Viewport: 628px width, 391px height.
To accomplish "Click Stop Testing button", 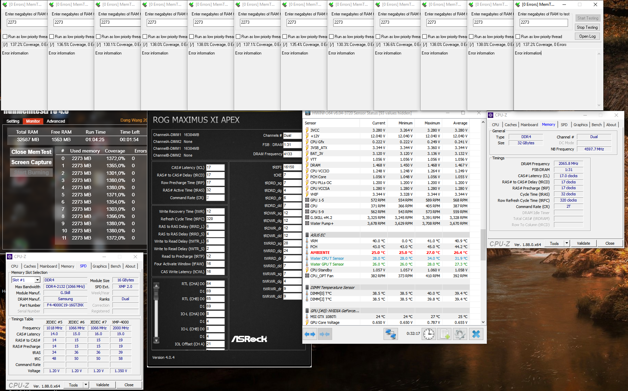I will click(x=587, y=27).
